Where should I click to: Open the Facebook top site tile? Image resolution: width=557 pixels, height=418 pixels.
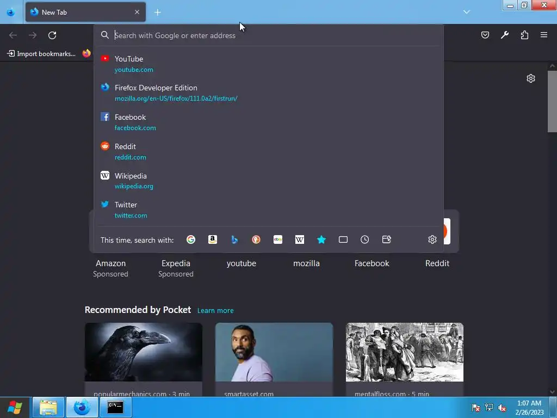coord(372,263)
